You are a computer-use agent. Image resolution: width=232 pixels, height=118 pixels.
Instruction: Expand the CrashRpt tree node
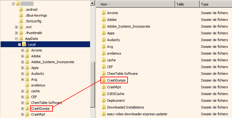coord(22,114)
